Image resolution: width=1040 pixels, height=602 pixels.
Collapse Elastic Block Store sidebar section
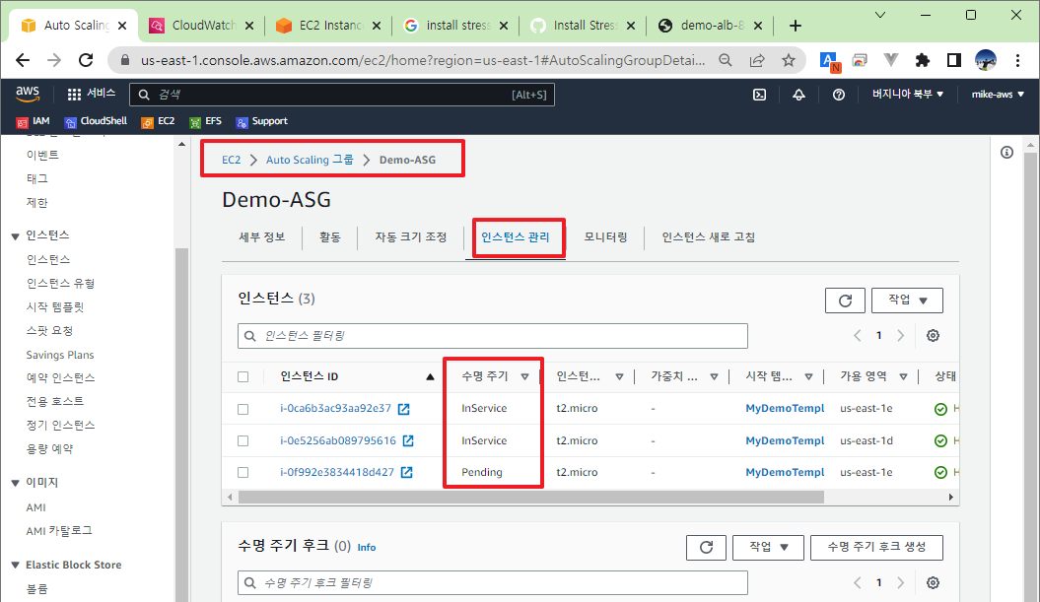pyautogui.click(x=15, y=565)
